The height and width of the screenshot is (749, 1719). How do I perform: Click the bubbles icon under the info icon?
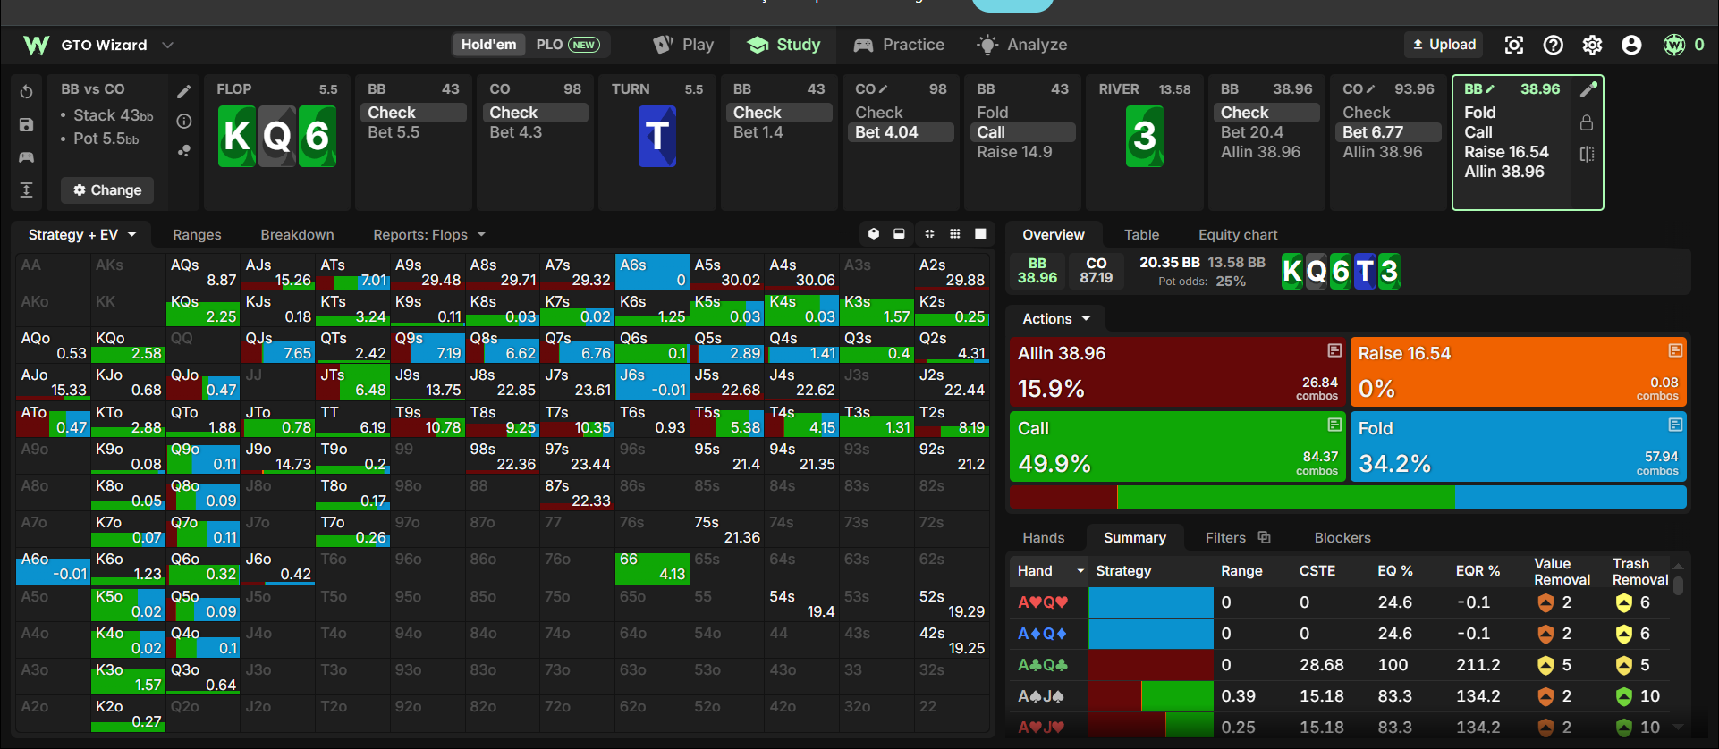pyautogui.click(x=183, y=150)
